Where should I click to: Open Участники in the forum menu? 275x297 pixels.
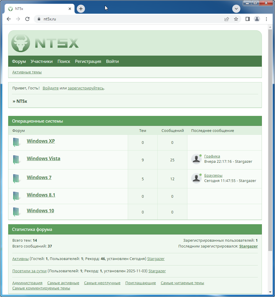(x=42, y=61)
